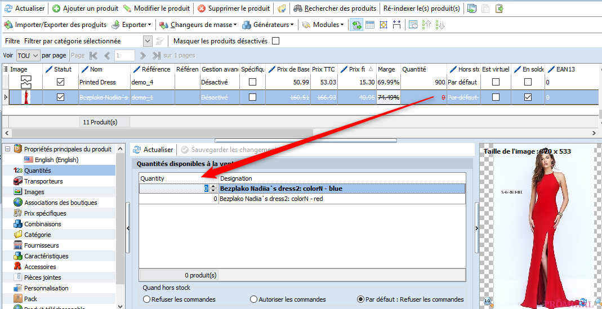Image resolution: width=602 pixels, height=309 pixels.
Task: Open Combinaisons section
Action: pos(43,224)
